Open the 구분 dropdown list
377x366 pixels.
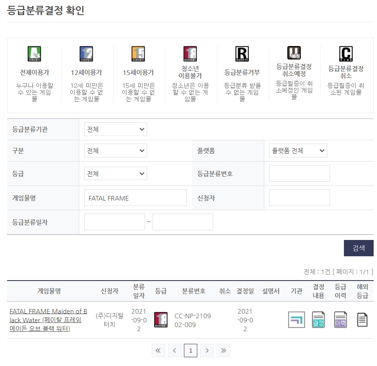(x=115, y=151)
